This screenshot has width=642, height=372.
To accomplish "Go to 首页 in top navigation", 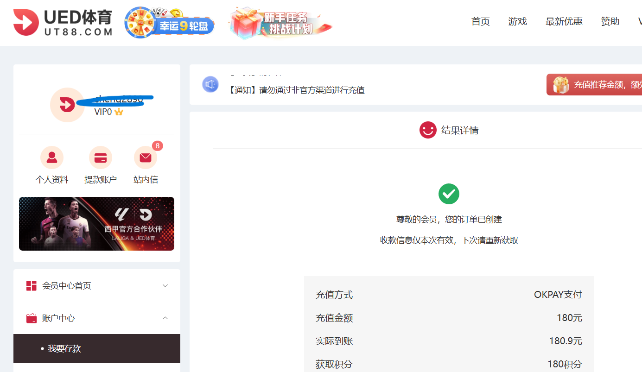I will point(480,21).
